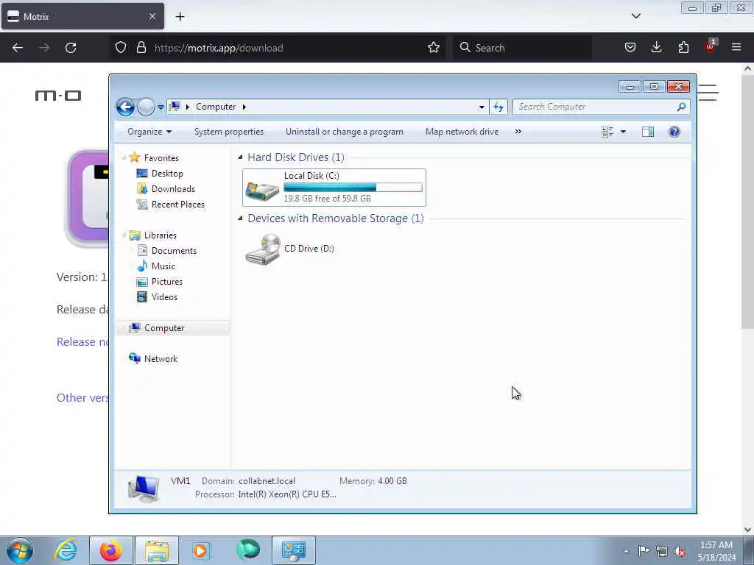Screen dimensions: 754x565
Task: Go back in Explorer window
Action: [x=125, y=107]
